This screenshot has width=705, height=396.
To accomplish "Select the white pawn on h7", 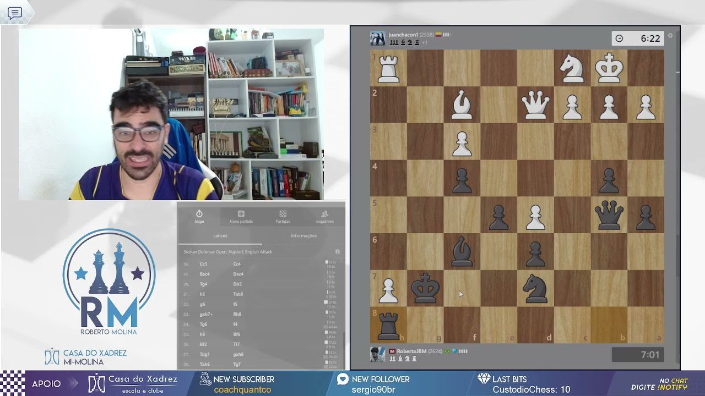I will pos(388,290).
